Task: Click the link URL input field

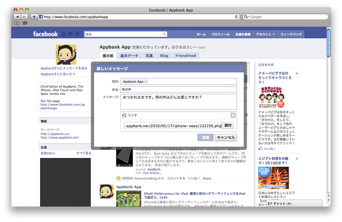Action: click(173, 125)
